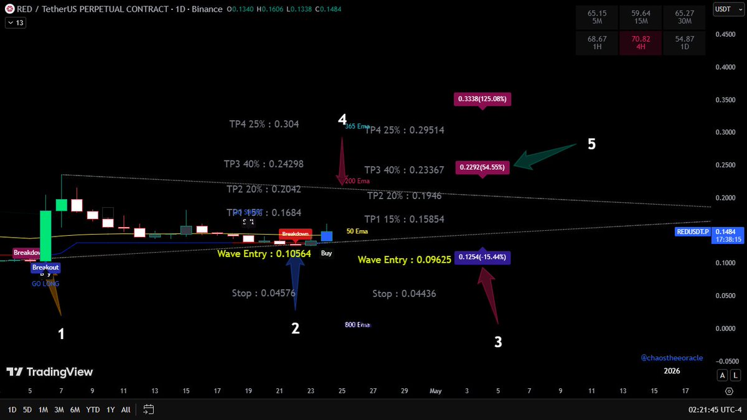Click the red Breakdown flag above the candles
Screen dimensions: 747x420
[296, 235]
